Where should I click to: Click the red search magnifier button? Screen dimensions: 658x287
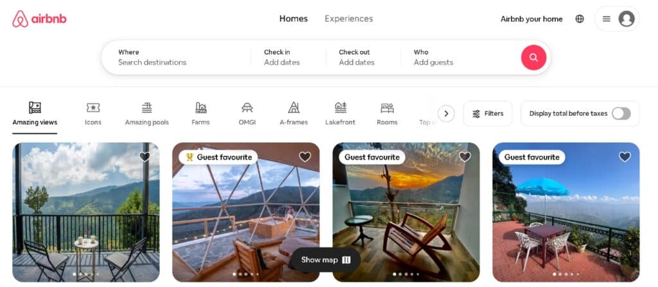coord(533,57)
